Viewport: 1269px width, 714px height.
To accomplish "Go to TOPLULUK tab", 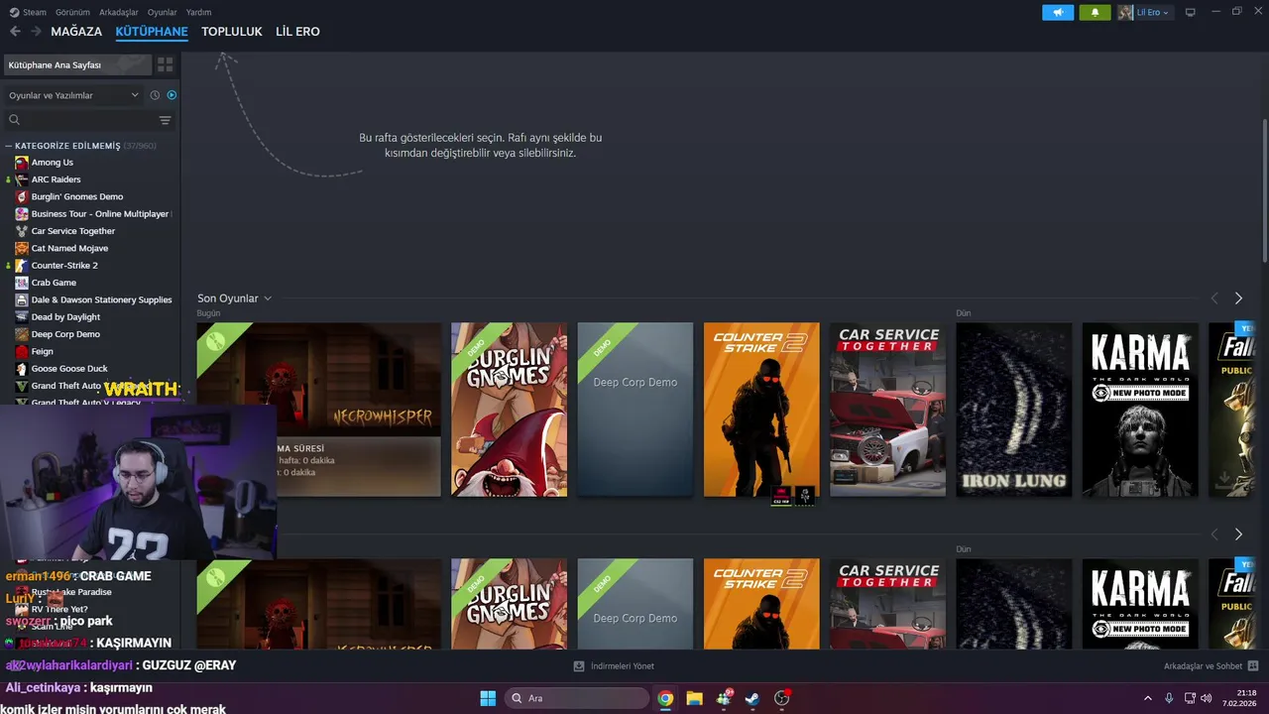I will point(232,32).
